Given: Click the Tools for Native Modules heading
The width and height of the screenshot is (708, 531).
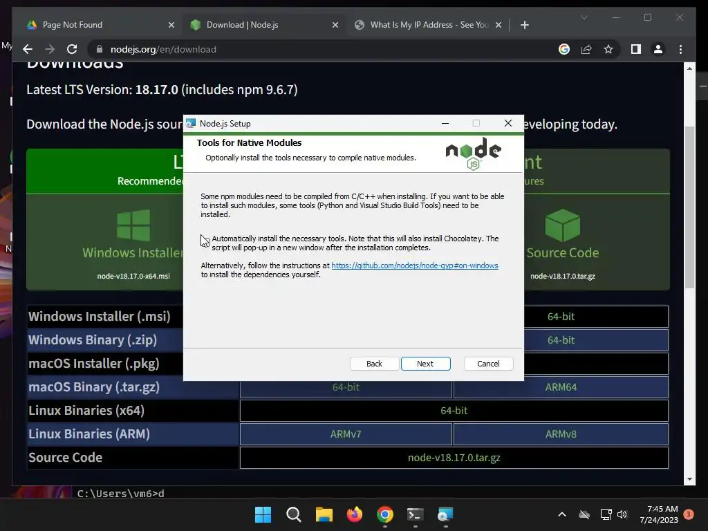Looking at the screenshot, I should (249, 142).
